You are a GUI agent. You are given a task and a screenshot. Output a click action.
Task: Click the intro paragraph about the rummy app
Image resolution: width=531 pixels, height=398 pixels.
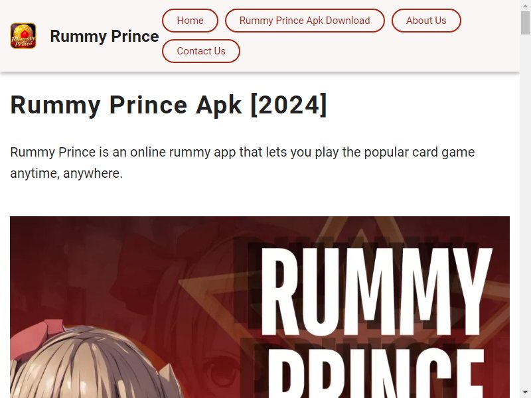(x=242, y=163)
